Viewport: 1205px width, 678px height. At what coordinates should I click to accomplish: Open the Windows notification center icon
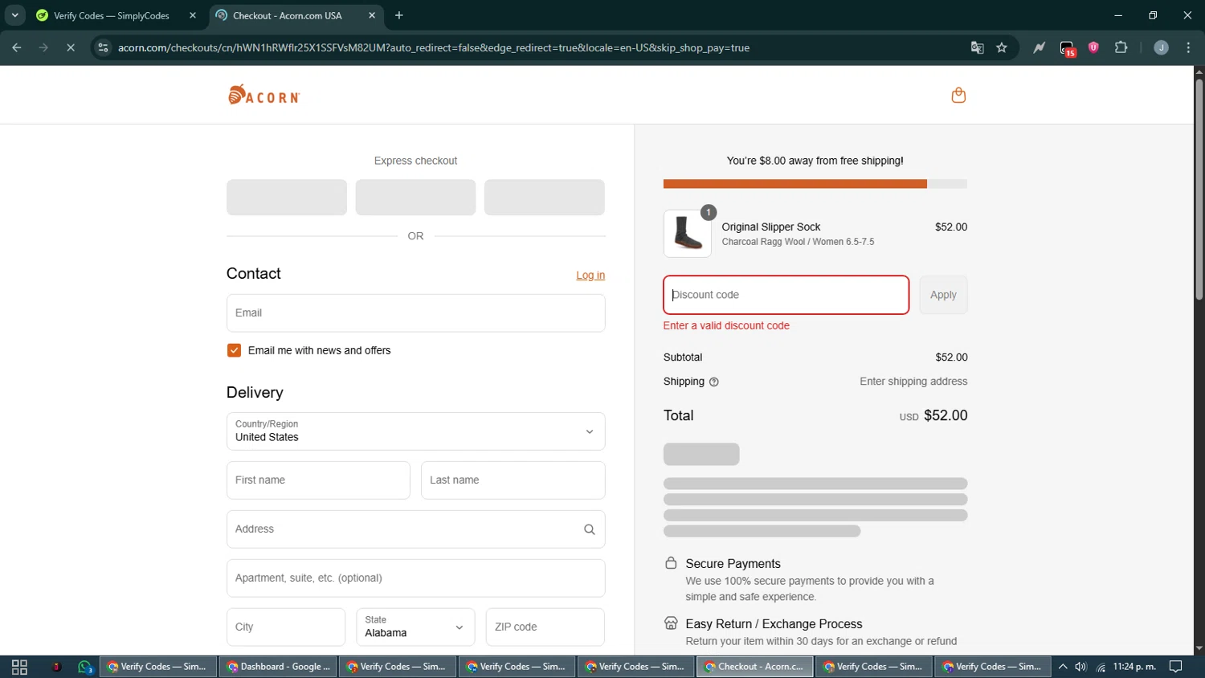[x=1176, y=667]
